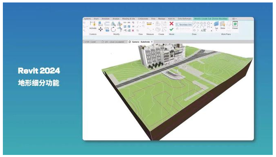This screenshot has width=276, height=157.
Task: Switch to the Annotate ribbon tab
Action: pyautogui.click(x=105, y=19)
